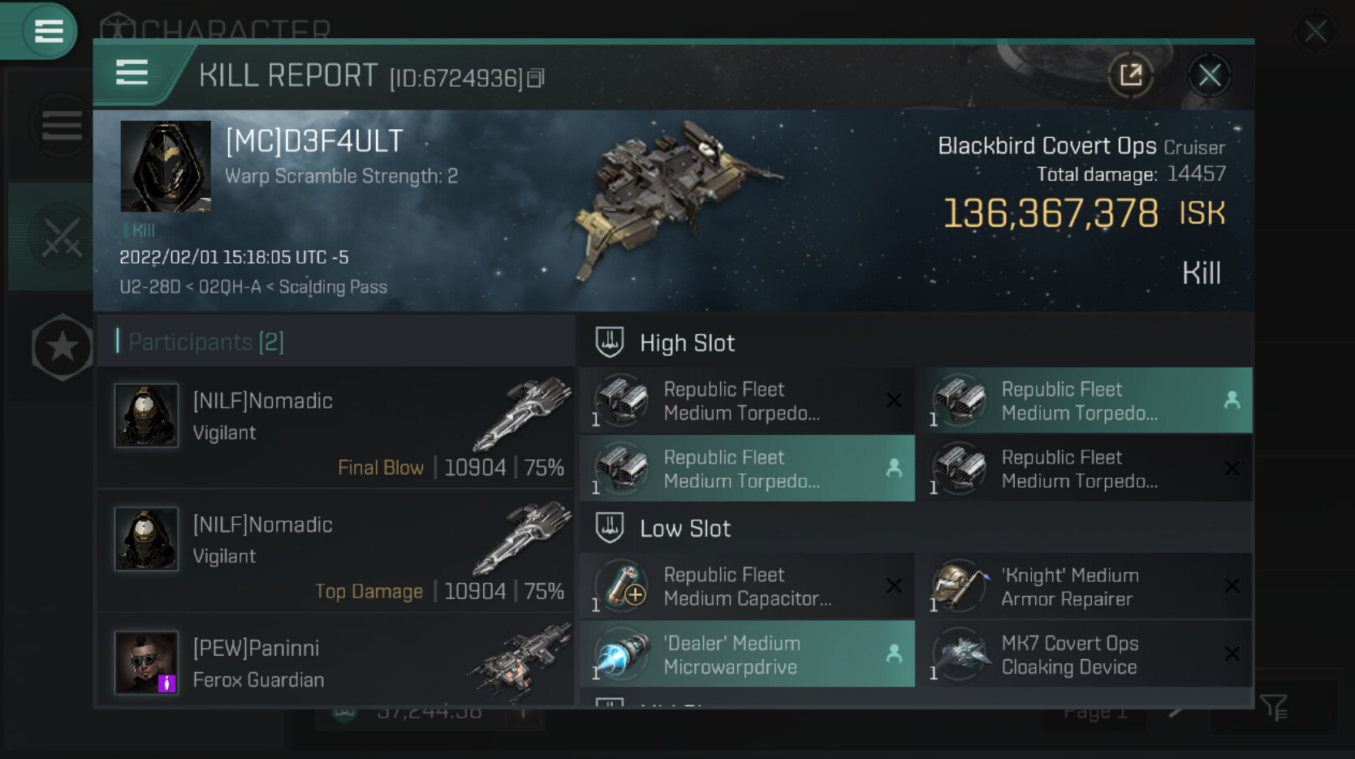Viewport: 1355px width, 759px height.
Task: Select Republic Fleet Medium Capacitor module
Action: click(x=747, y=586)
